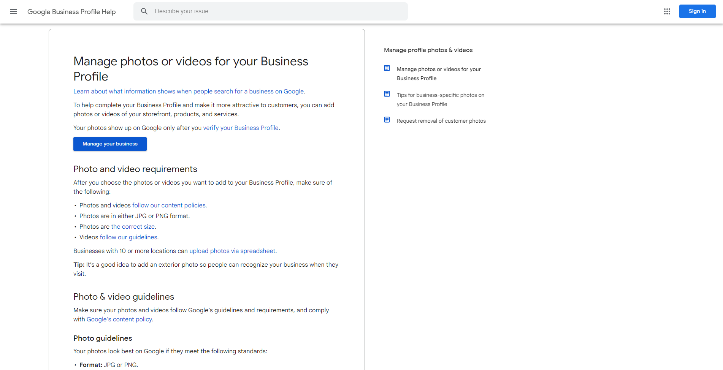Click the Photo guidelines subheading

[103, 338]
